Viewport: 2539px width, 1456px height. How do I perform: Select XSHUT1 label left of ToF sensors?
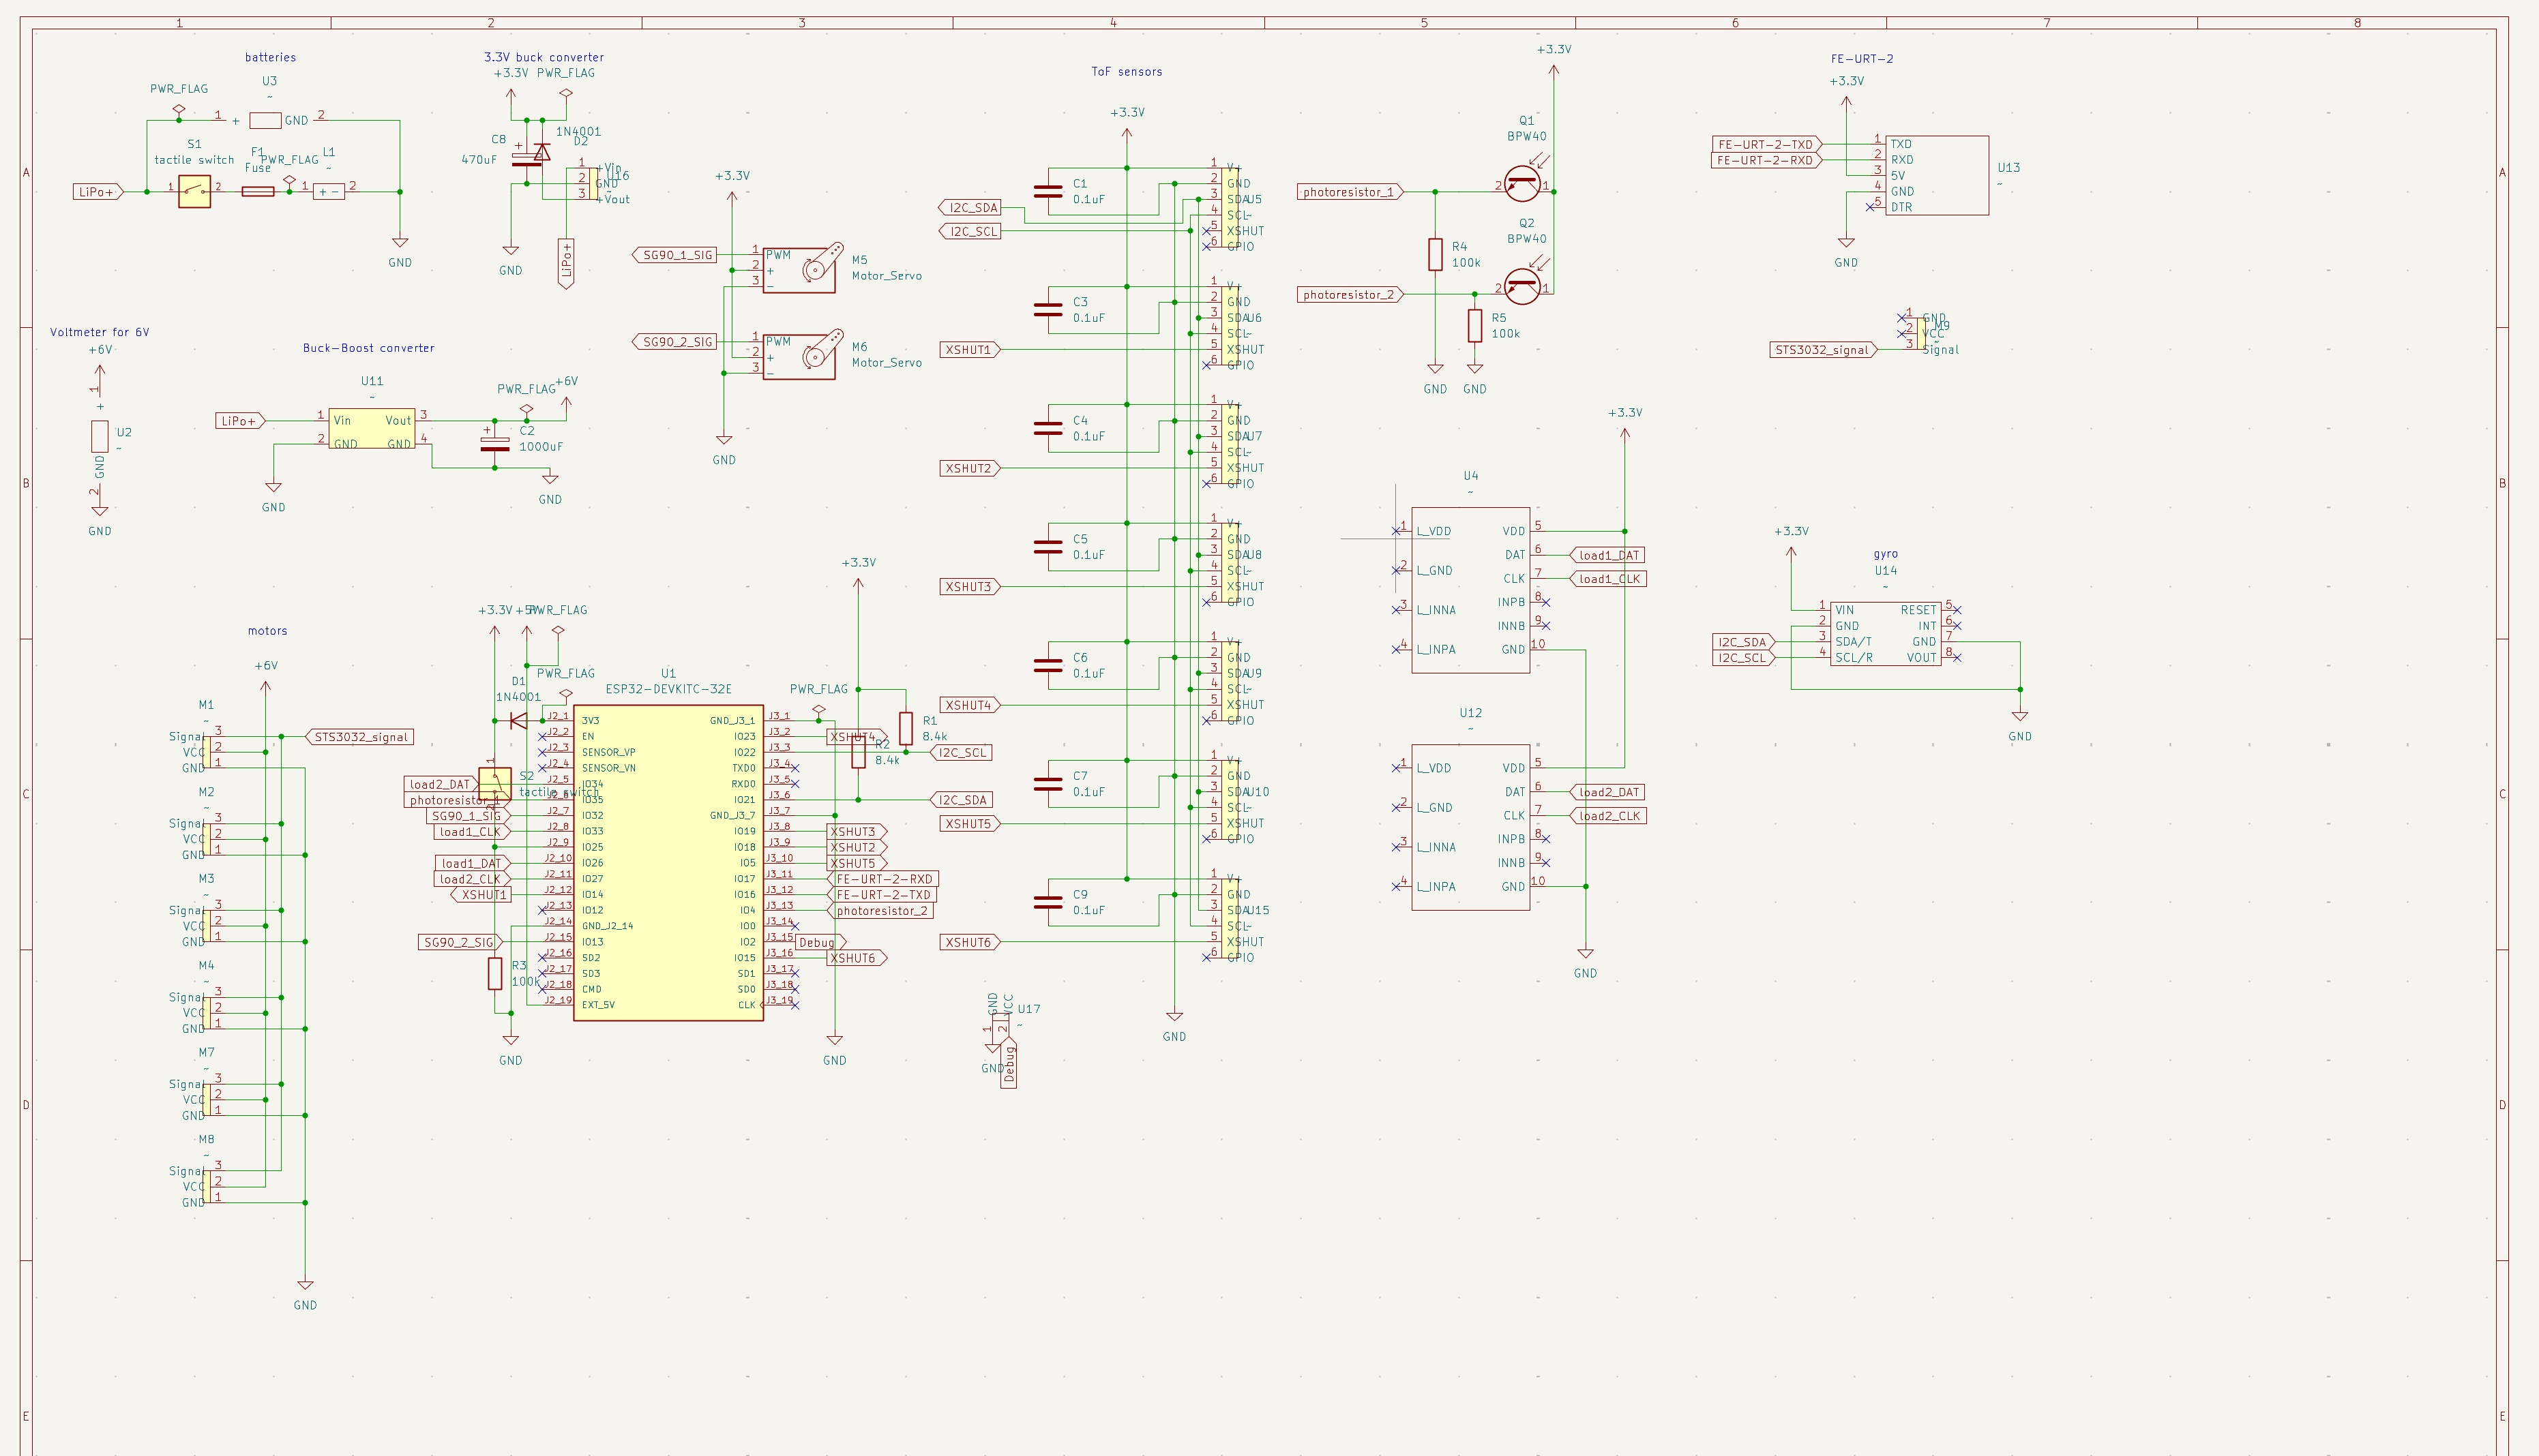point(969,350)
